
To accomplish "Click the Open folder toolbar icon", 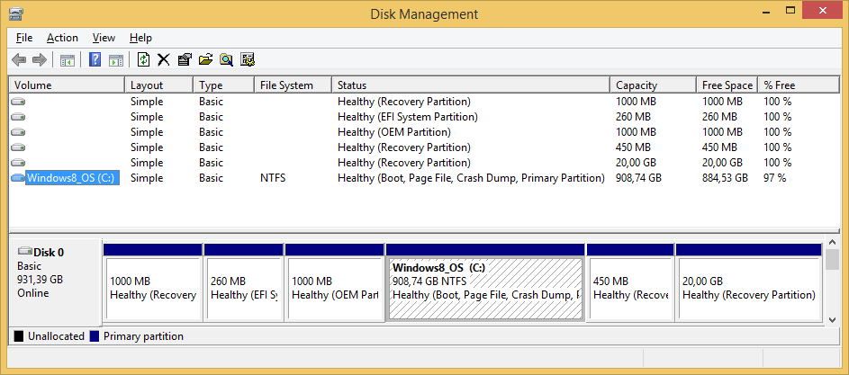I will pyautogui.click(x=205, y=60).
